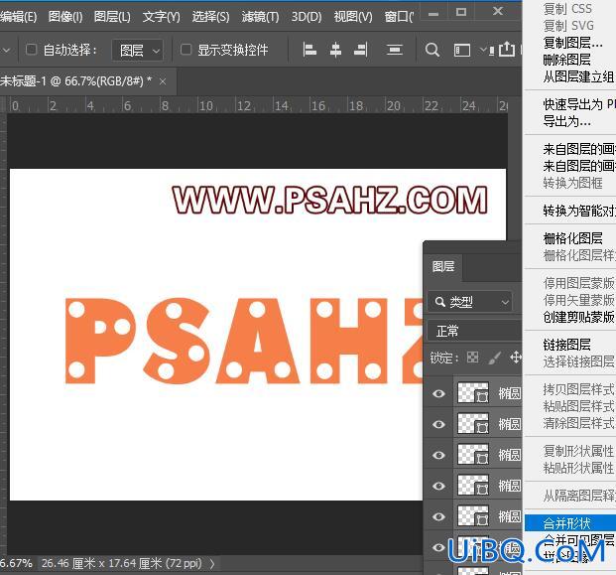Choose 导出为... in the context menu
The height and width of the screenshot is (575, 616).
[x=566, y=121]
